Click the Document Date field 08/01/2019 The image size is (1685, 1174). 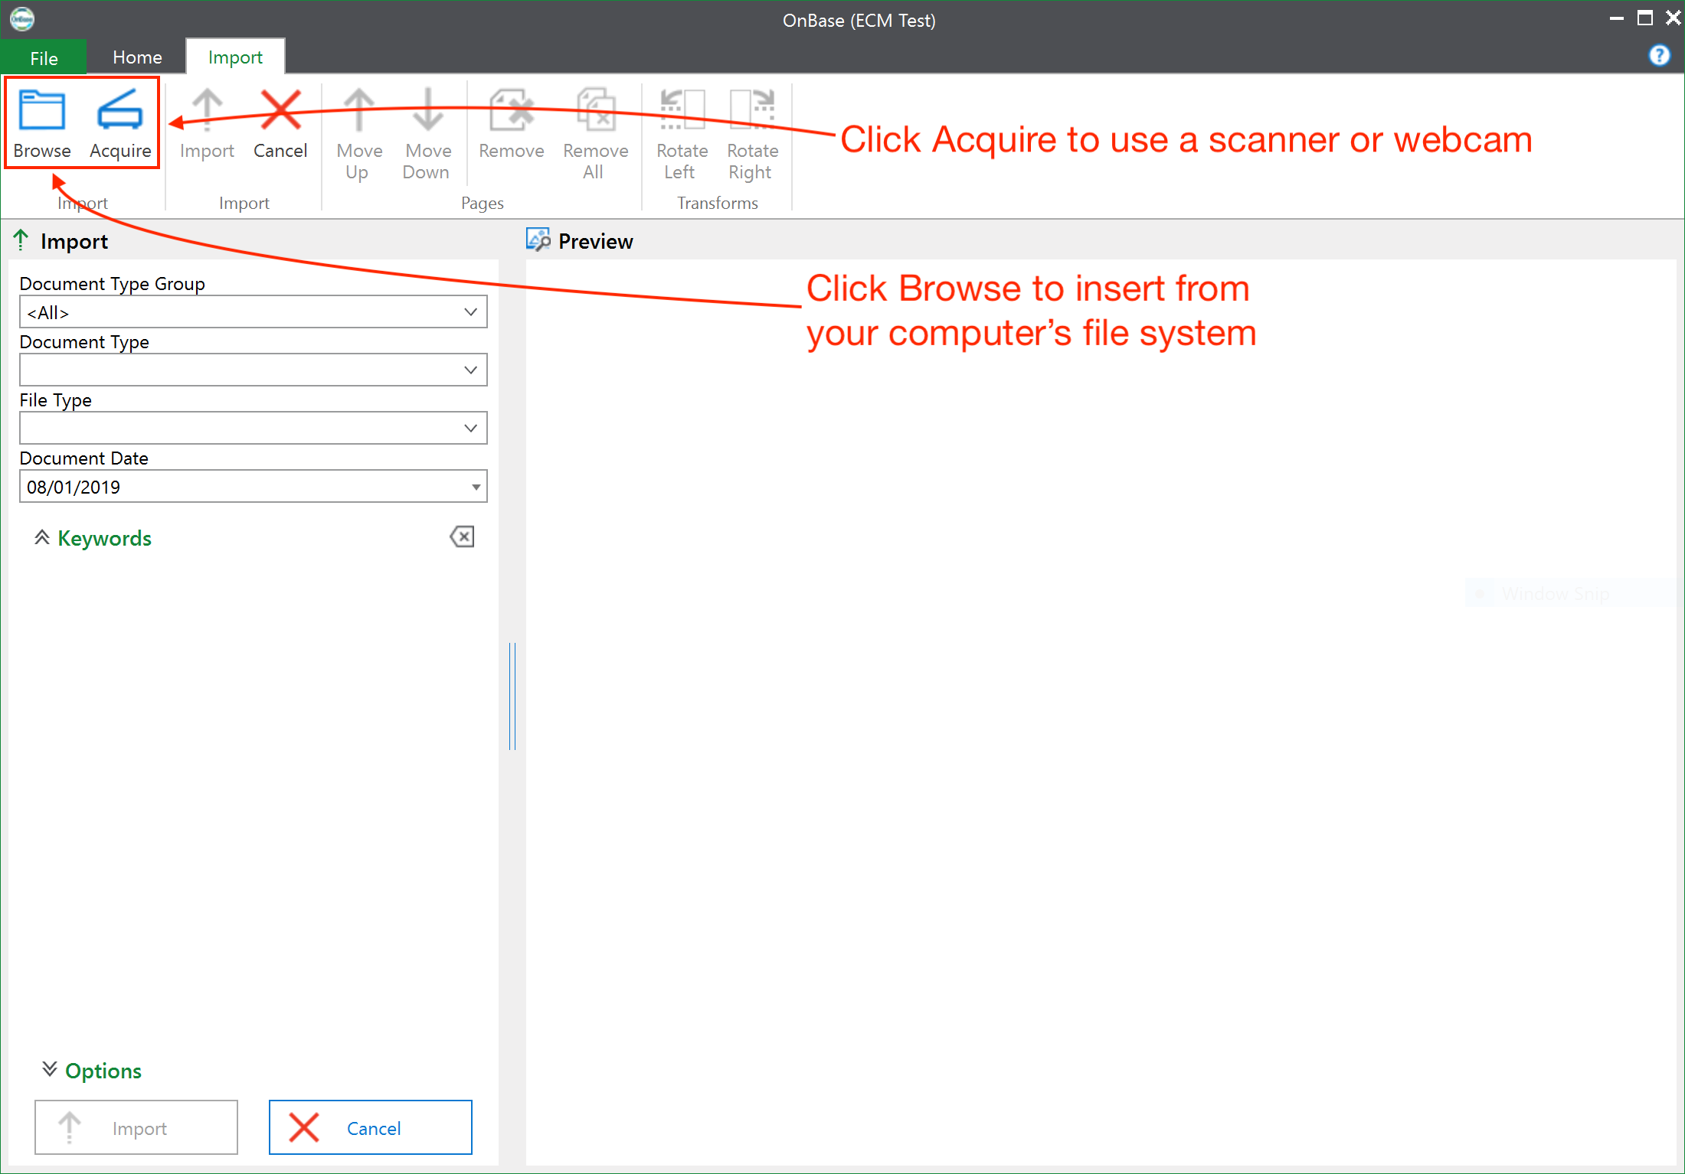click(254, 487)
